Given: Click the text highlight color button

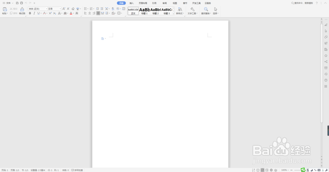Looking at the screenshot, I should pyautogui.click(x=65, y=13).
